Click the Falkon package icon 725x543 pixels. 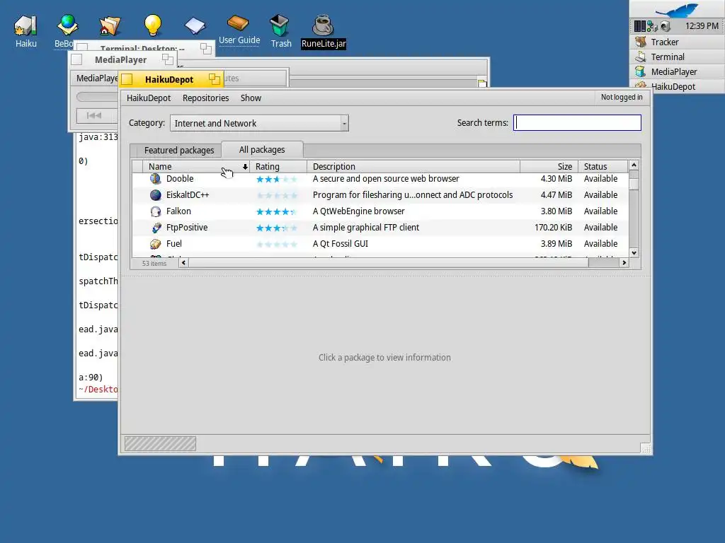point(155,211)
